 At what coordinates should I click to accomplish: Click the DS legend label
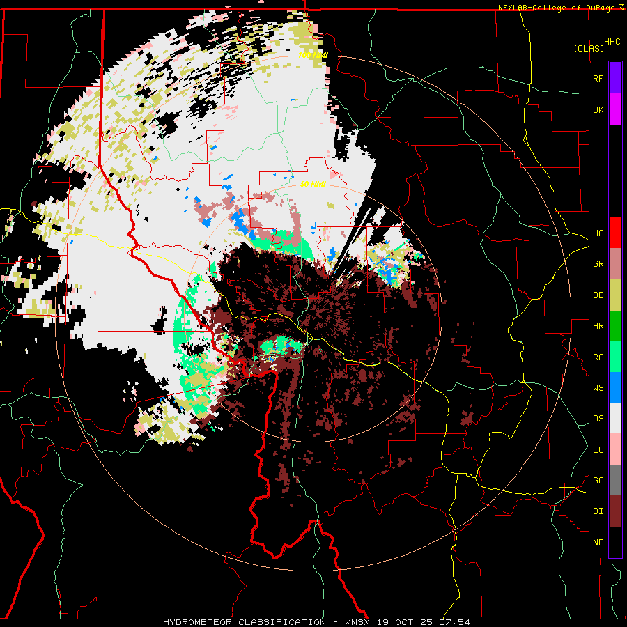(x=598, y=419)
